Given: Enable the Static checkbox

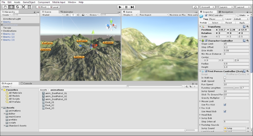Looking at the screenshot, I should [238, 15].
